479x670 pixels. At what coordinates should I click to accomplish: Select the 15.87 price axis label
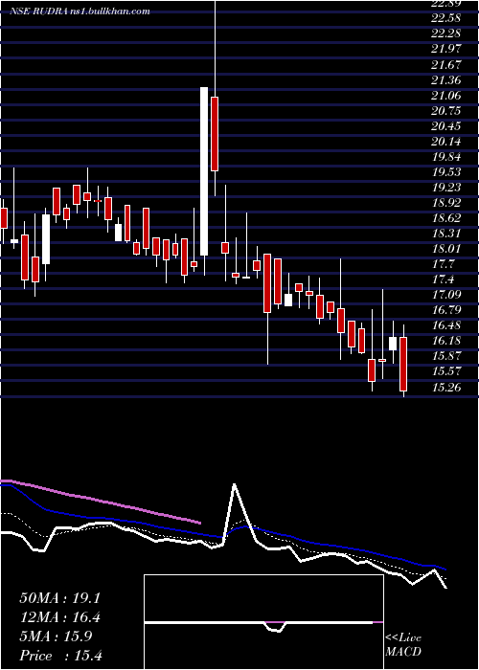pyautogui.click(x=446, y=357)
